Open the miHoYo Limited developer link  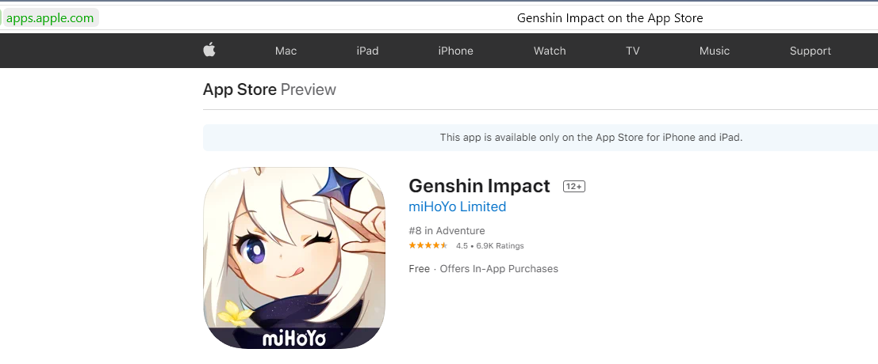(457, 207)
